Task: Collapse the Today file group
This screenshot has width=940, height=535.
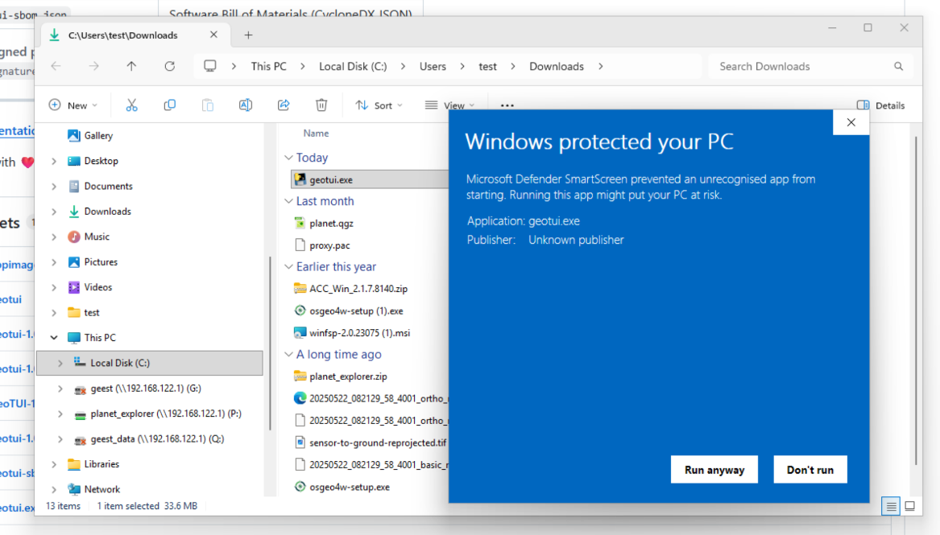Action: coord(288,158)
